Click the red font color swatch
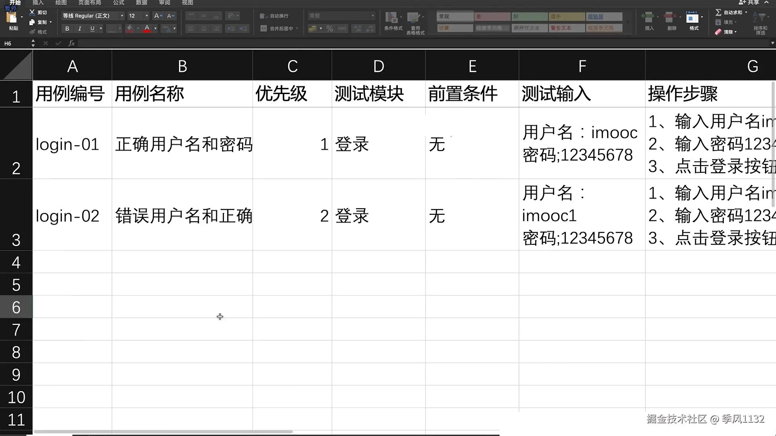Screen dimensions: 776x436 [x=147, y=29]
